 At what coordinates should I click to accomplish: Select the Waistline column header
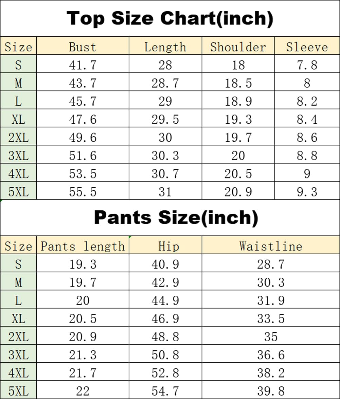click(x=271, y=246)
